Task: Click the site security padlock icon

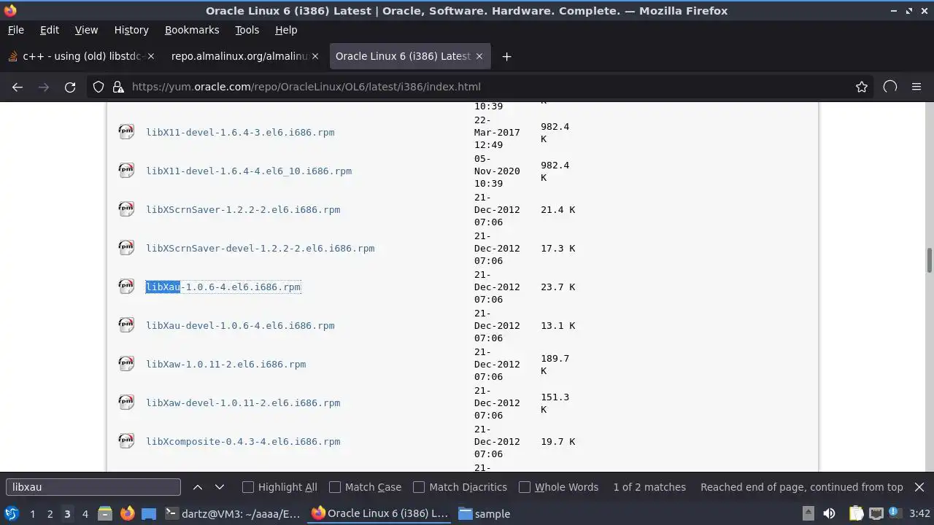Action: [x=118, y=87]
